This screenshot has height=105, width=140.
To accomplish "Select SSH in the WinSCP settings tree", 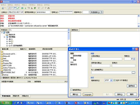I will (x=72, y=62).
